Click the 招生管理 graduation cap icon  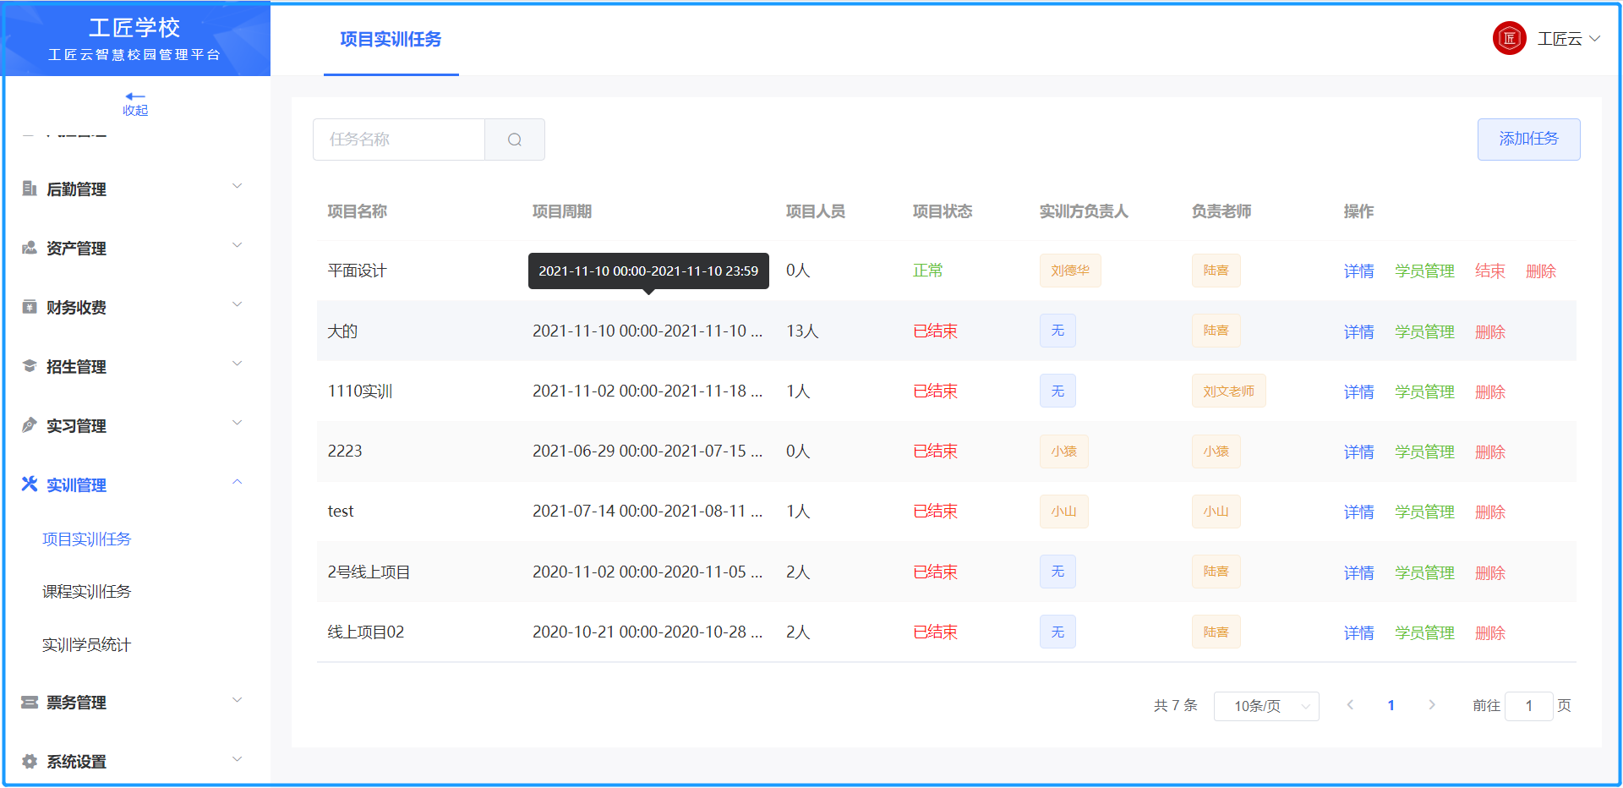coord(30,366)
